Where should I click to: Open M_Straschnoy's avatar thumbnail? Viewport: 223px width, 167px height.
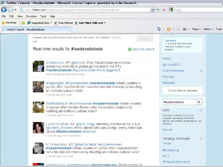(x=38, y=148)
